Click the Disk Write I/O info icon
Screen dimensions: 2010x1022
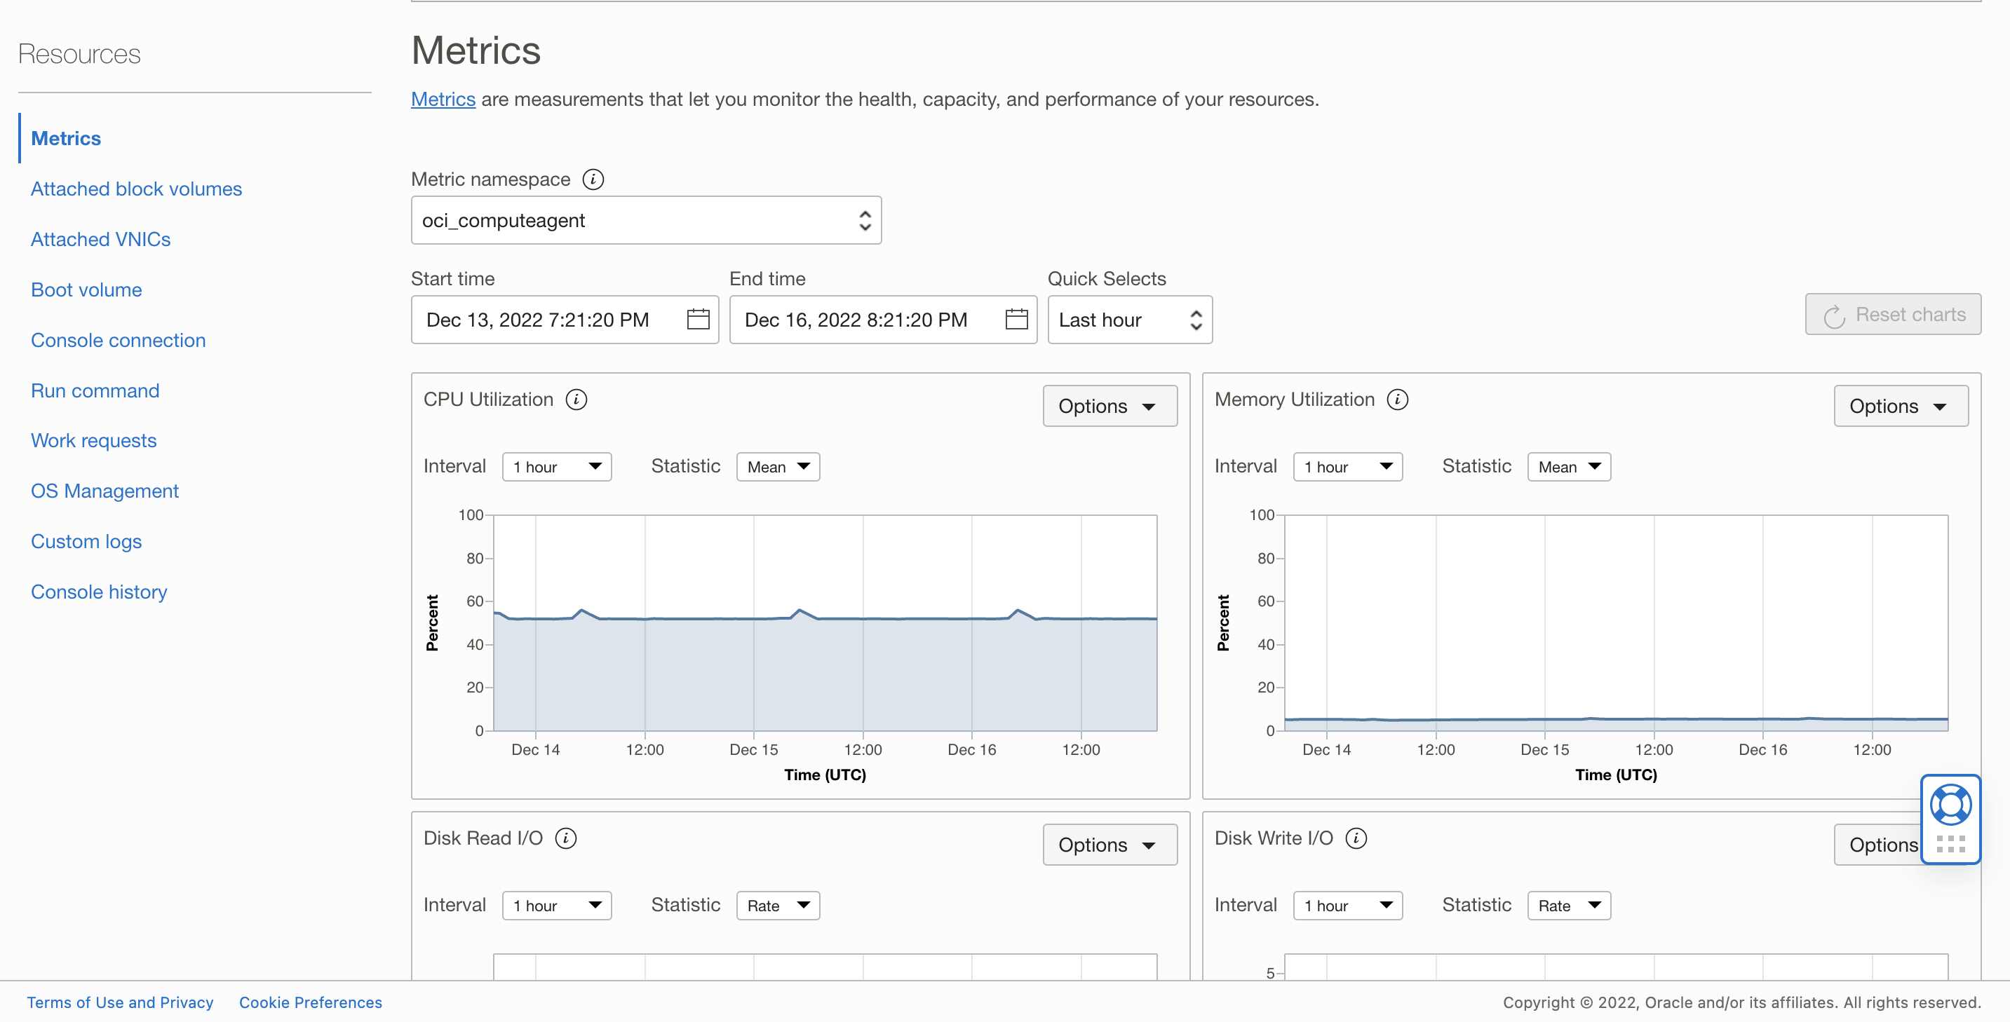pos(1356,838)
